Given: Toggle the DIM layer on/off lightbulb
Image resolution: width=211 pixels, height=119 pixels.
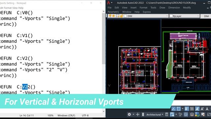Looking at the screenshot, I should coord(110,16).
